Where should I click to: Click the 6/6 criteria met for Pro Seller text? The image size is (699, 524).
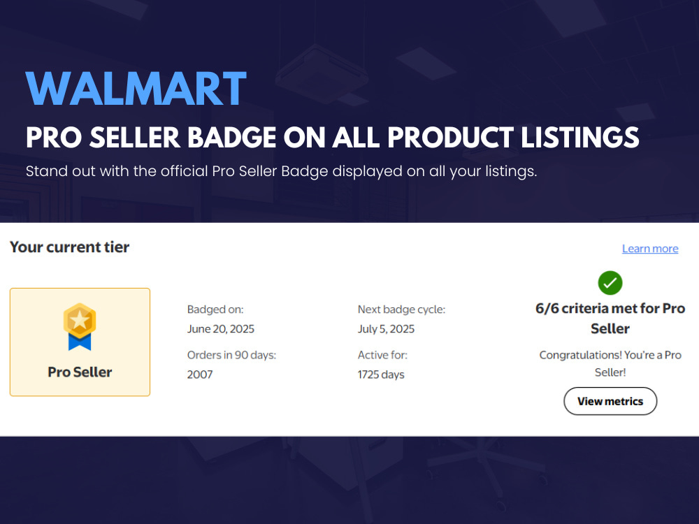(x=610, y=318)
